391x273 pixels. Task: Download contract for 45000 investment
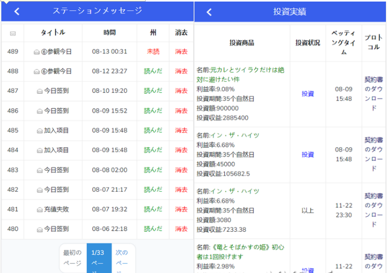(374, 155)
